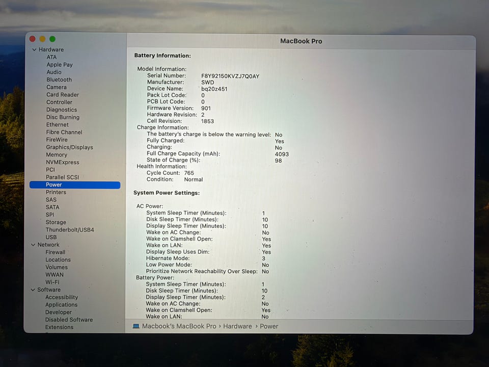Collapse the Network section chevron
The width and height of the screenshot is (489, 367).
[x=33, y=245]
